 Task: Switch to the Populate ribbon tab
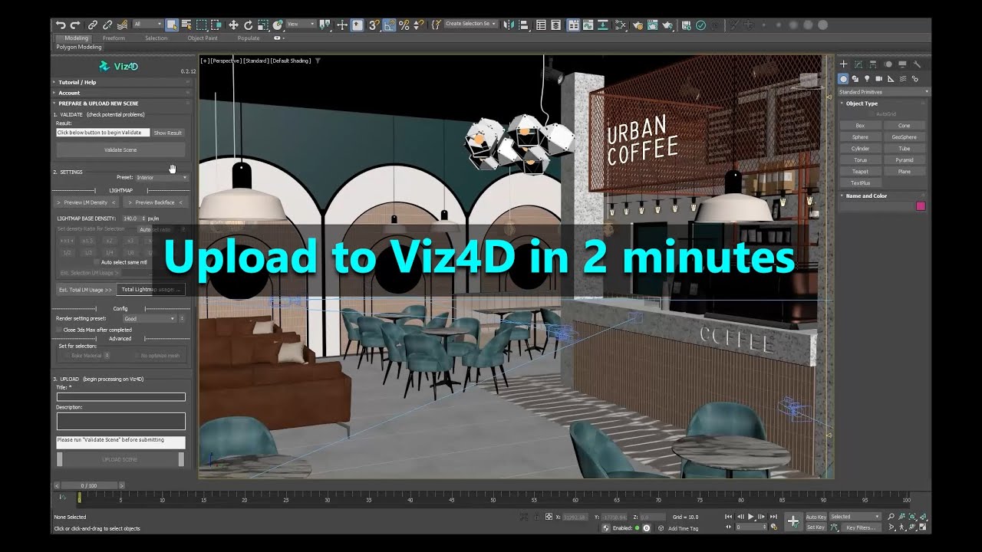(x=249, y=38)
